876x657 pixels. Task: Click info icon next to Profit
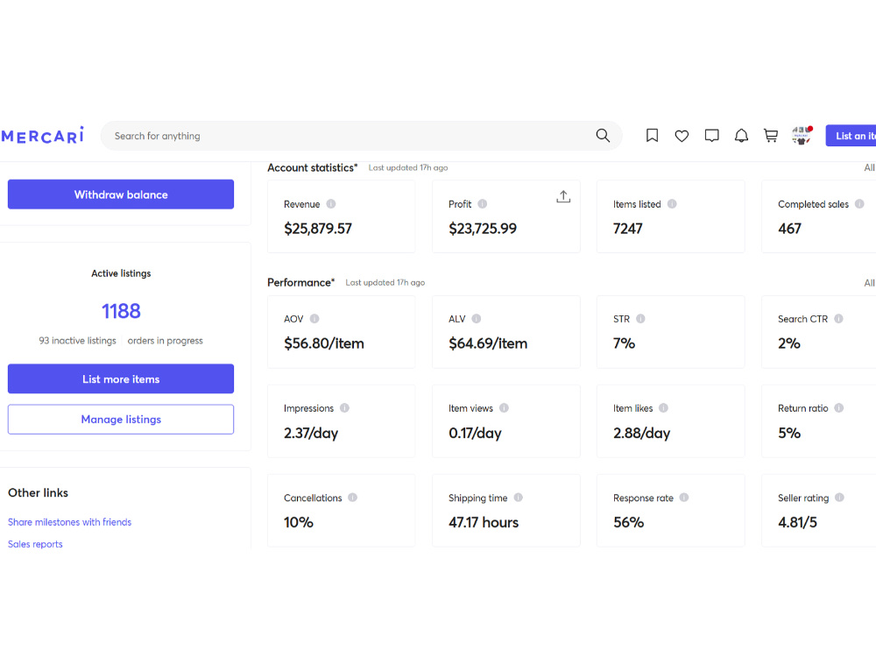coord(482,204)
